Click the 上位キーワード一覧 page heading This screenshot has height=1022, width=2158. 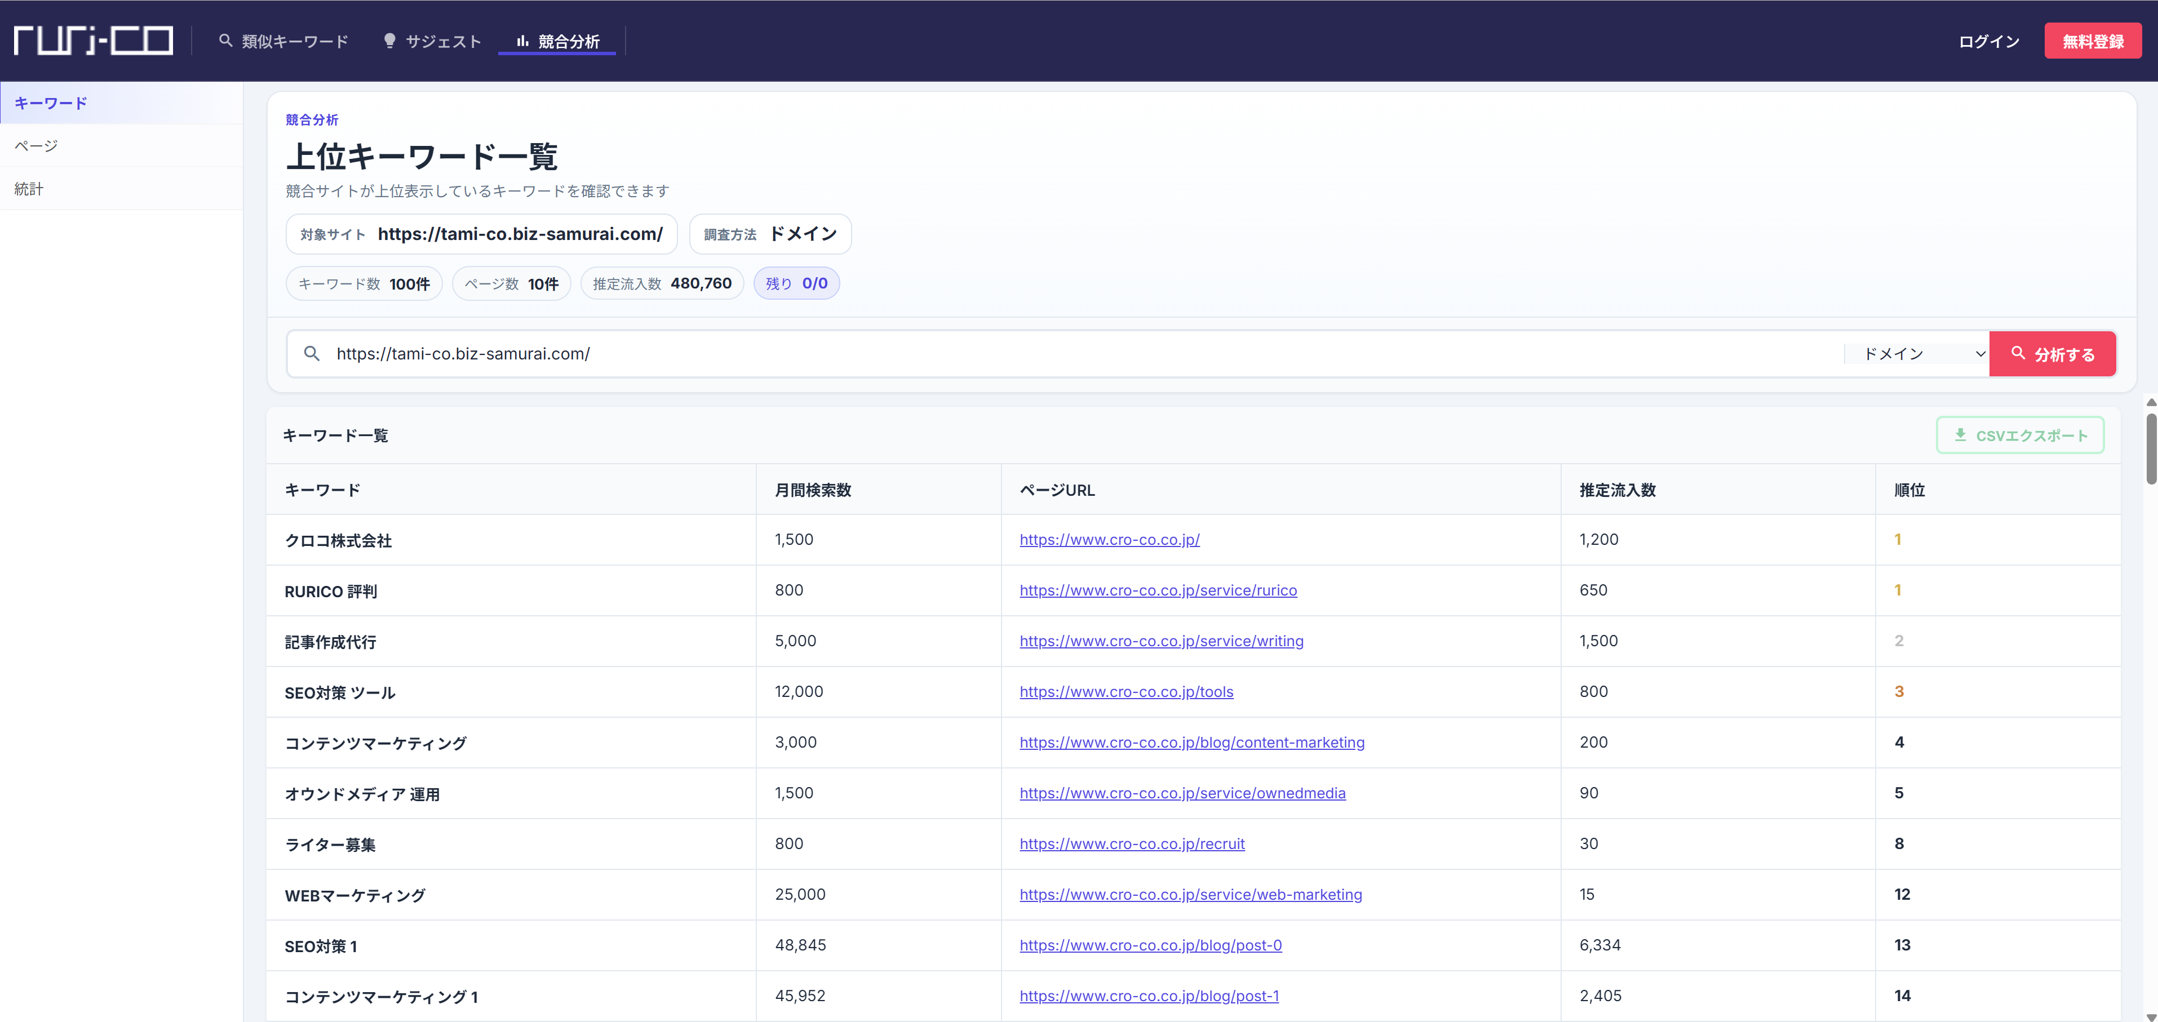tap(422, 157)
